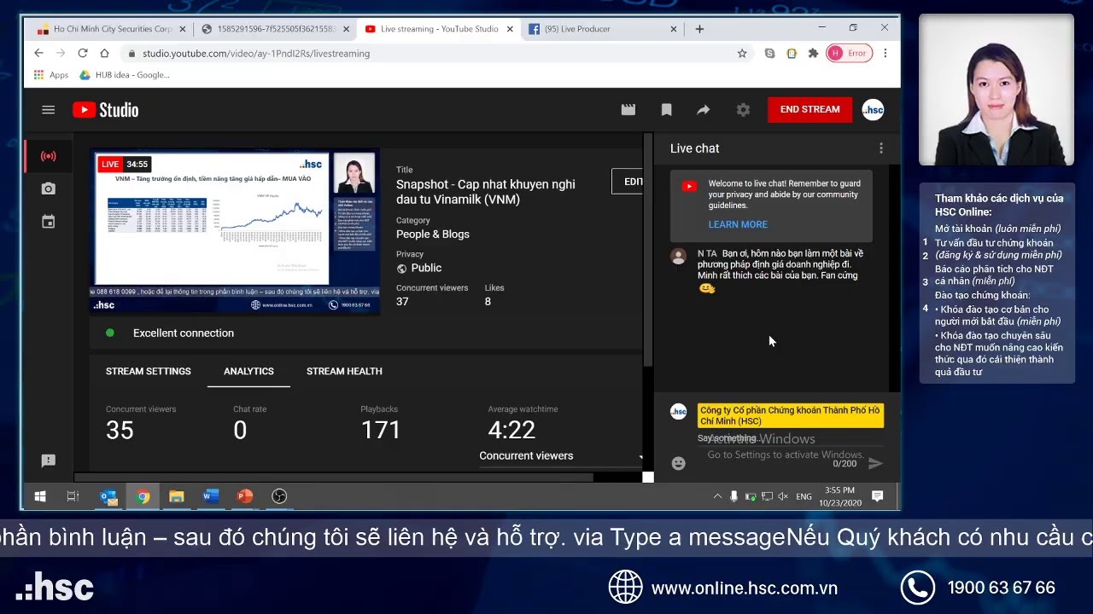Open the HUB idea Google bookmark
The height and width of the screenshot is (614, 1093).
124,75
